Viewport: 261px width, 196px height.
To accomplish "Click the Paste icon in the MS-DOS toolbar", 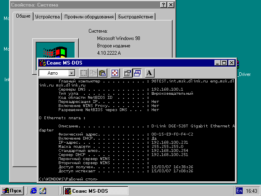I will tap(102, 73).
